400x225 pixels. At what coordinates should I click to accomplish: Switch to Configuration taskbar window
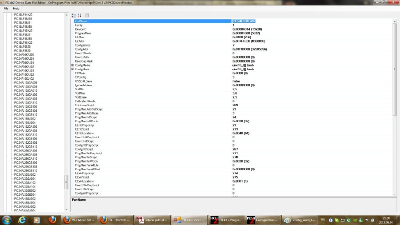pyautogui.click(x=262, y=220)
